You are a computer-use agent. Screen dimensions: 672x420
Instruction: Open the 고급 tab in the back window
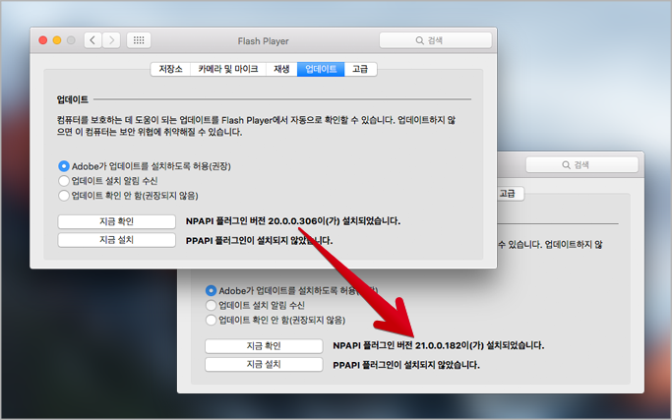click(x=509, y=194)
